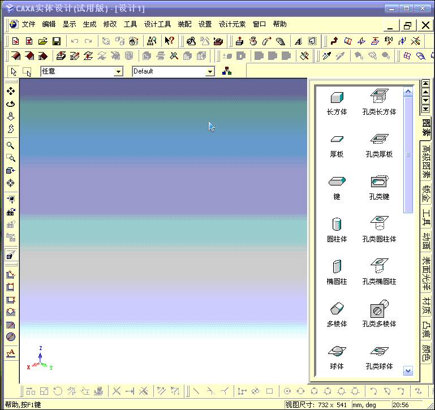Select the 孔类圆柱体 hole cylinder thumbnail
Viewport: 435px width, 410px height.
tap(379, 223)
